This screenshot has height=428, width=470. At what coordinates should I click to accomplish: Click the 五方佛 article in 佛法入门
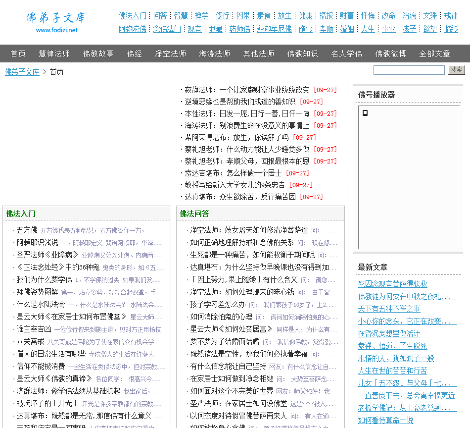(x=27, y=230)
